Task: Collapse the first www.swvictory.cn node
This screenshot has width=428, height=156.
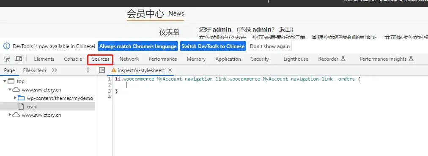Action: [10, 89]
